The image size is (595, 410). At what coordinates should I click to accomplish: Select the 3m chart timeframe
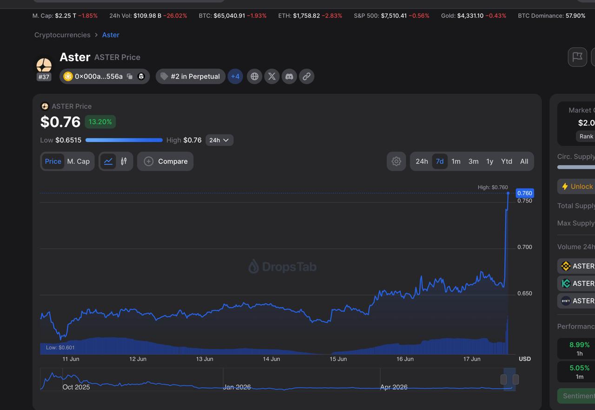pos(473,161)
